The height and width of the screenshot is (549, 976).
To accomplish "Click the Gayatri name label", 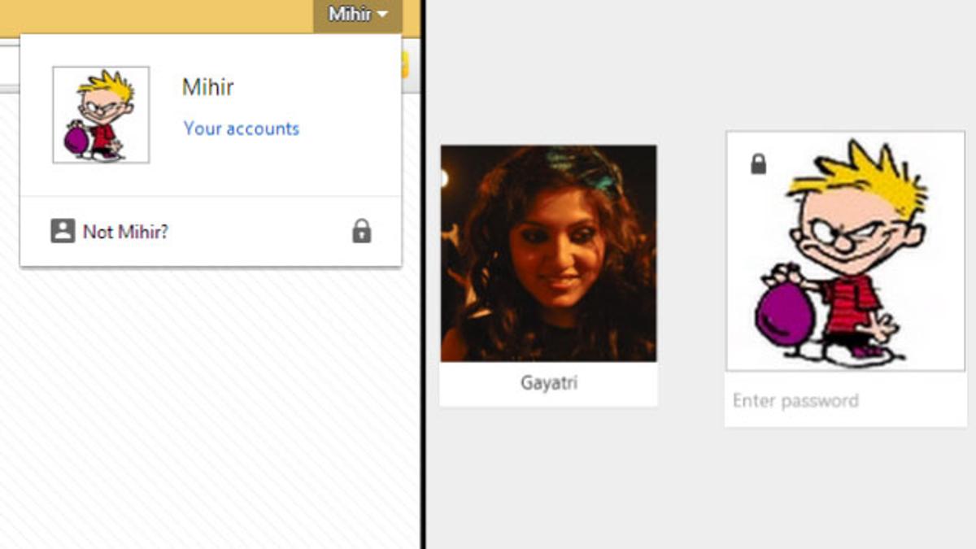I will click(x=548, y=383).
